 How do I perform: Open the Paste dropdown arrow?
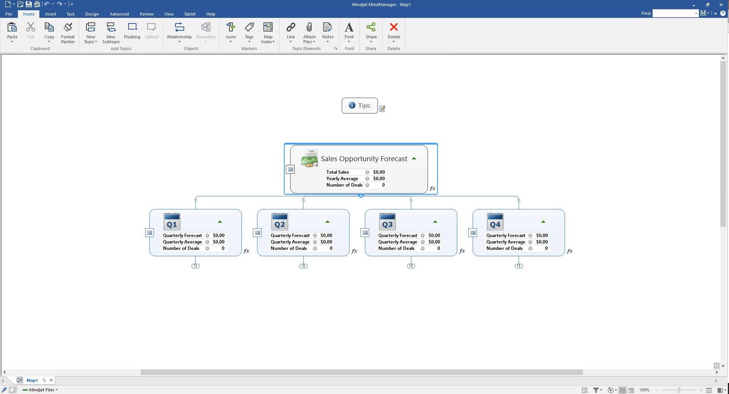(12, 42)
